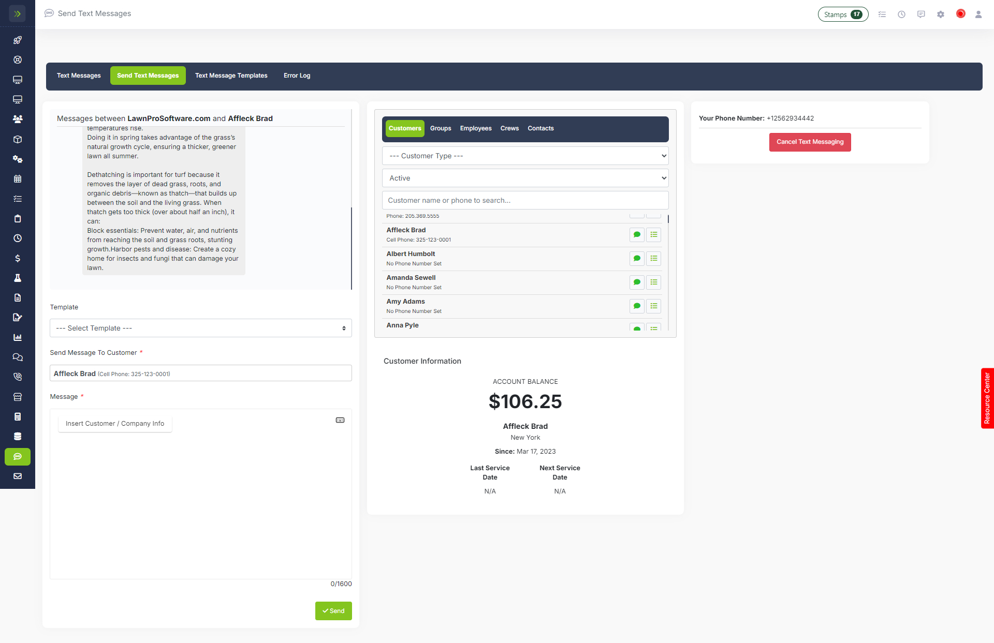Expand the Active status dropdown
Viewport: 994px width, 643px height.
(x=525, y=178)
